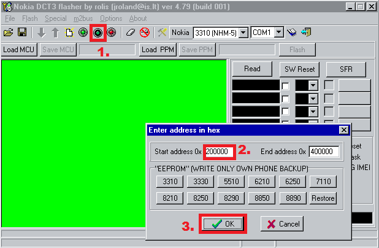The width and height of the screenshot is (379, 248).
Task: Open a file with the folder icon
Action: point(8,33)
